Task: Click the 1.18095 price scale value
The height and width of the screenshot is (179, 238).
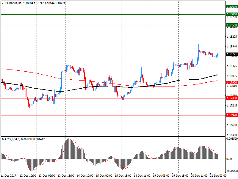Action: (232, 76)
